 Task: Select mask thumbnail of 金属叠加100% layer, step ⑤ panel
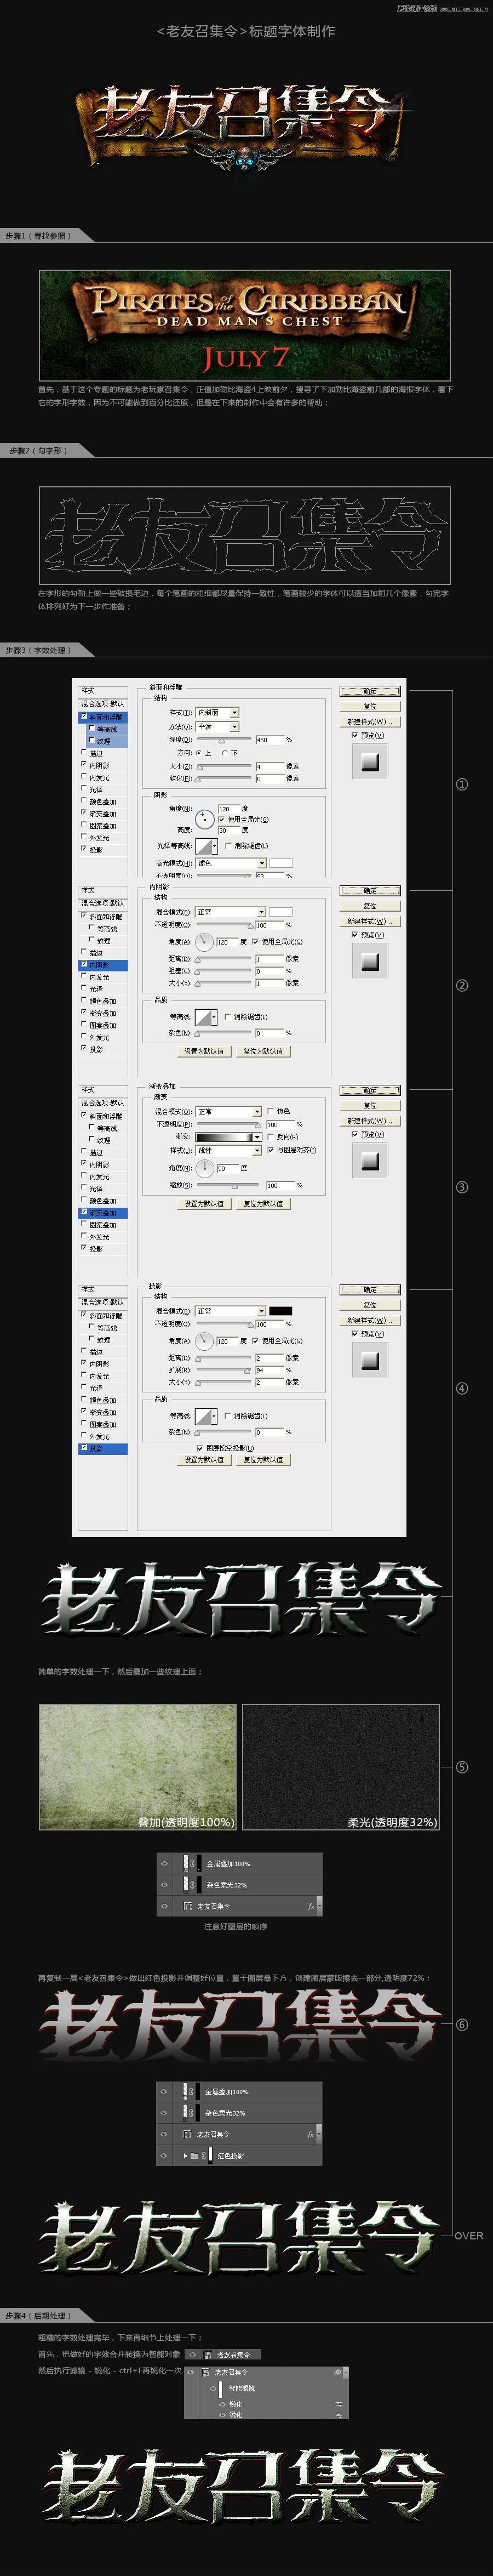[199, 1864]
